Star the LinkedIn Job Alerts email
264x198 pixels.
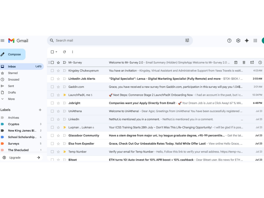click(x=58, y=79)
